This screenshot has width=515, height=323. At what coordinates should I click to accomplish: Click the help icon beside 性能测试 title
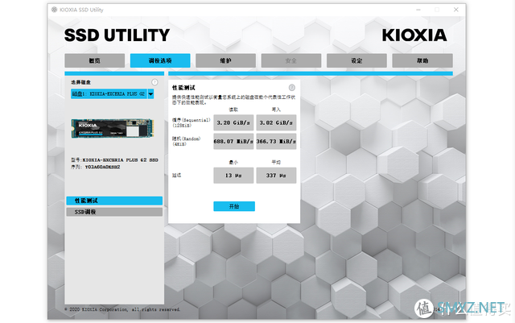(x=291, y=88)
